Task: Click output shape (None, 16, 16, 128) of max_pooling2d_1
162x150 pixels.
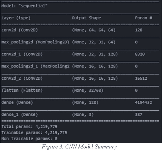Action: click(x=95, y=66)
